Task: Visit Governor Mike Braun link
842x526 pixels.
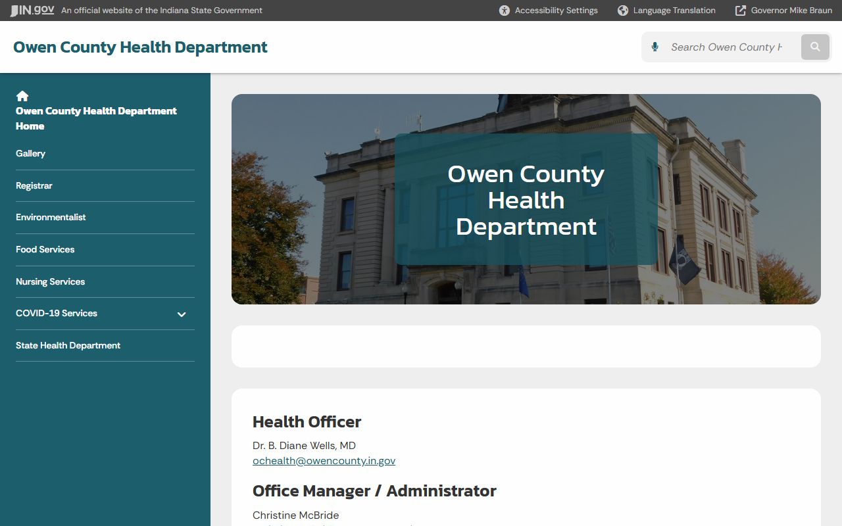Action: click(x=783, y=11)
